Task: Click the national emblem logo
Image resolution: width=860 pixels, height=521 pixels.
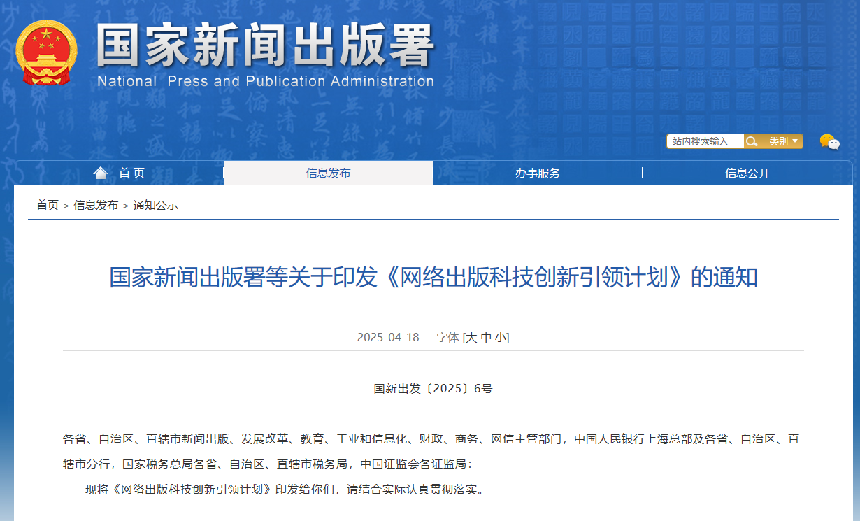Action: (x=46, y=52)
